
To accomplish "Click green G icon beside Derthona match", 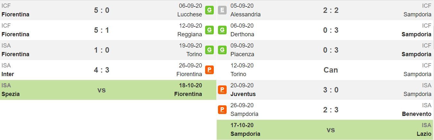I will pos(222,30).
